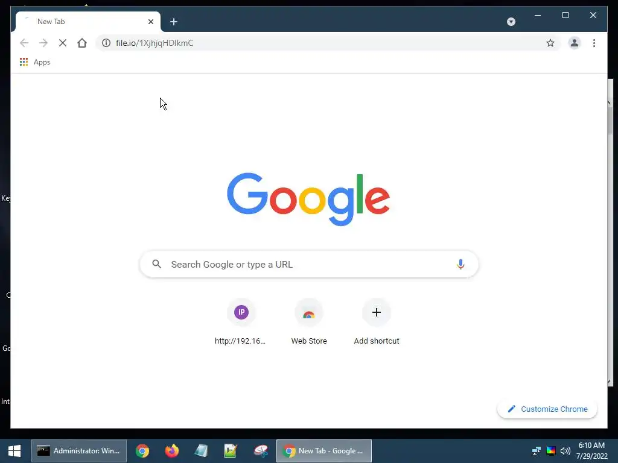Switch to New Tab - Google Chrome taskbar button
This screenshot has width=618, height=463.
[324, 451]
